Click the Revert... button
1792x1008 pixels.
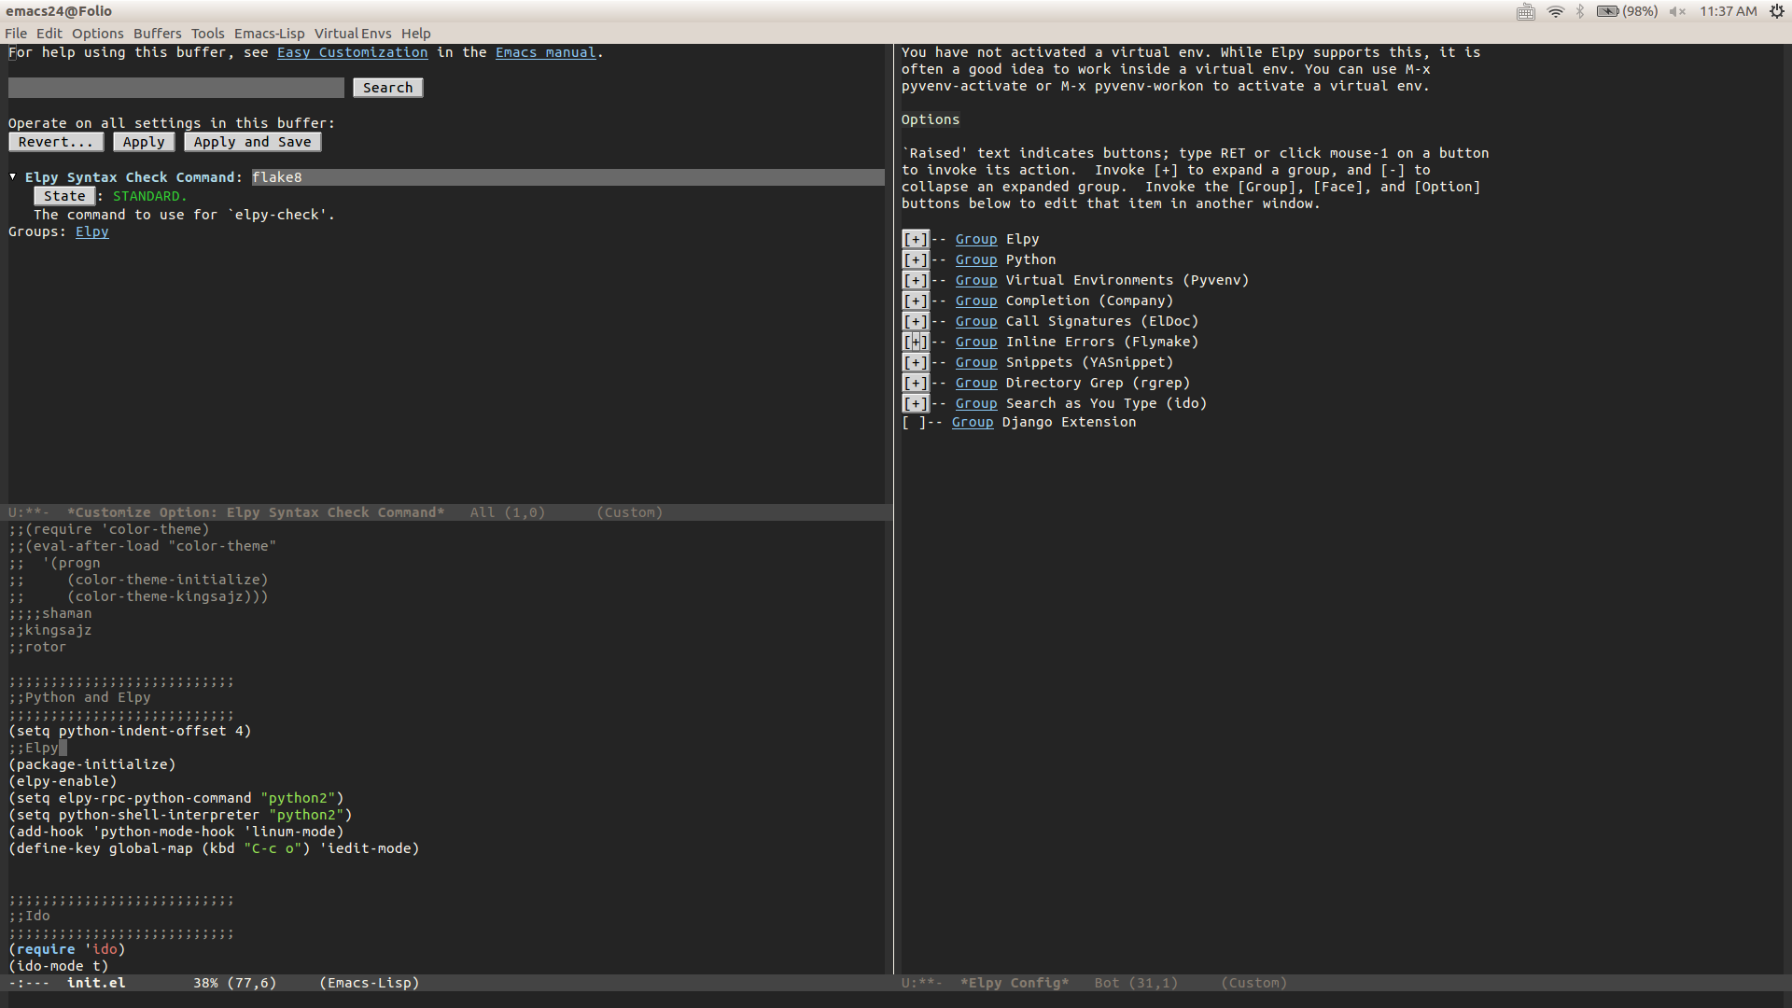tap(56, 142)
